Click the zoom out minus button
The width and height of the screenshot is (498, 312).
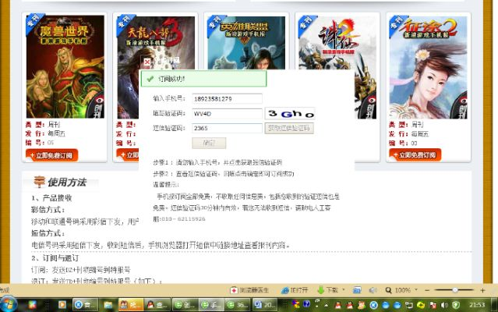[x=427, y=290]
